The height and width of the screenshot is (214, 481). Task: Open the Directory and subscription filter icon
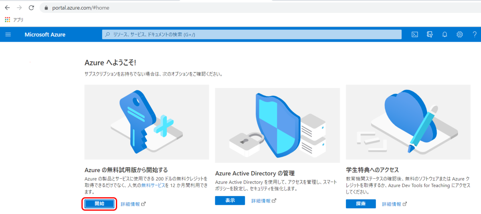point(430,34)
